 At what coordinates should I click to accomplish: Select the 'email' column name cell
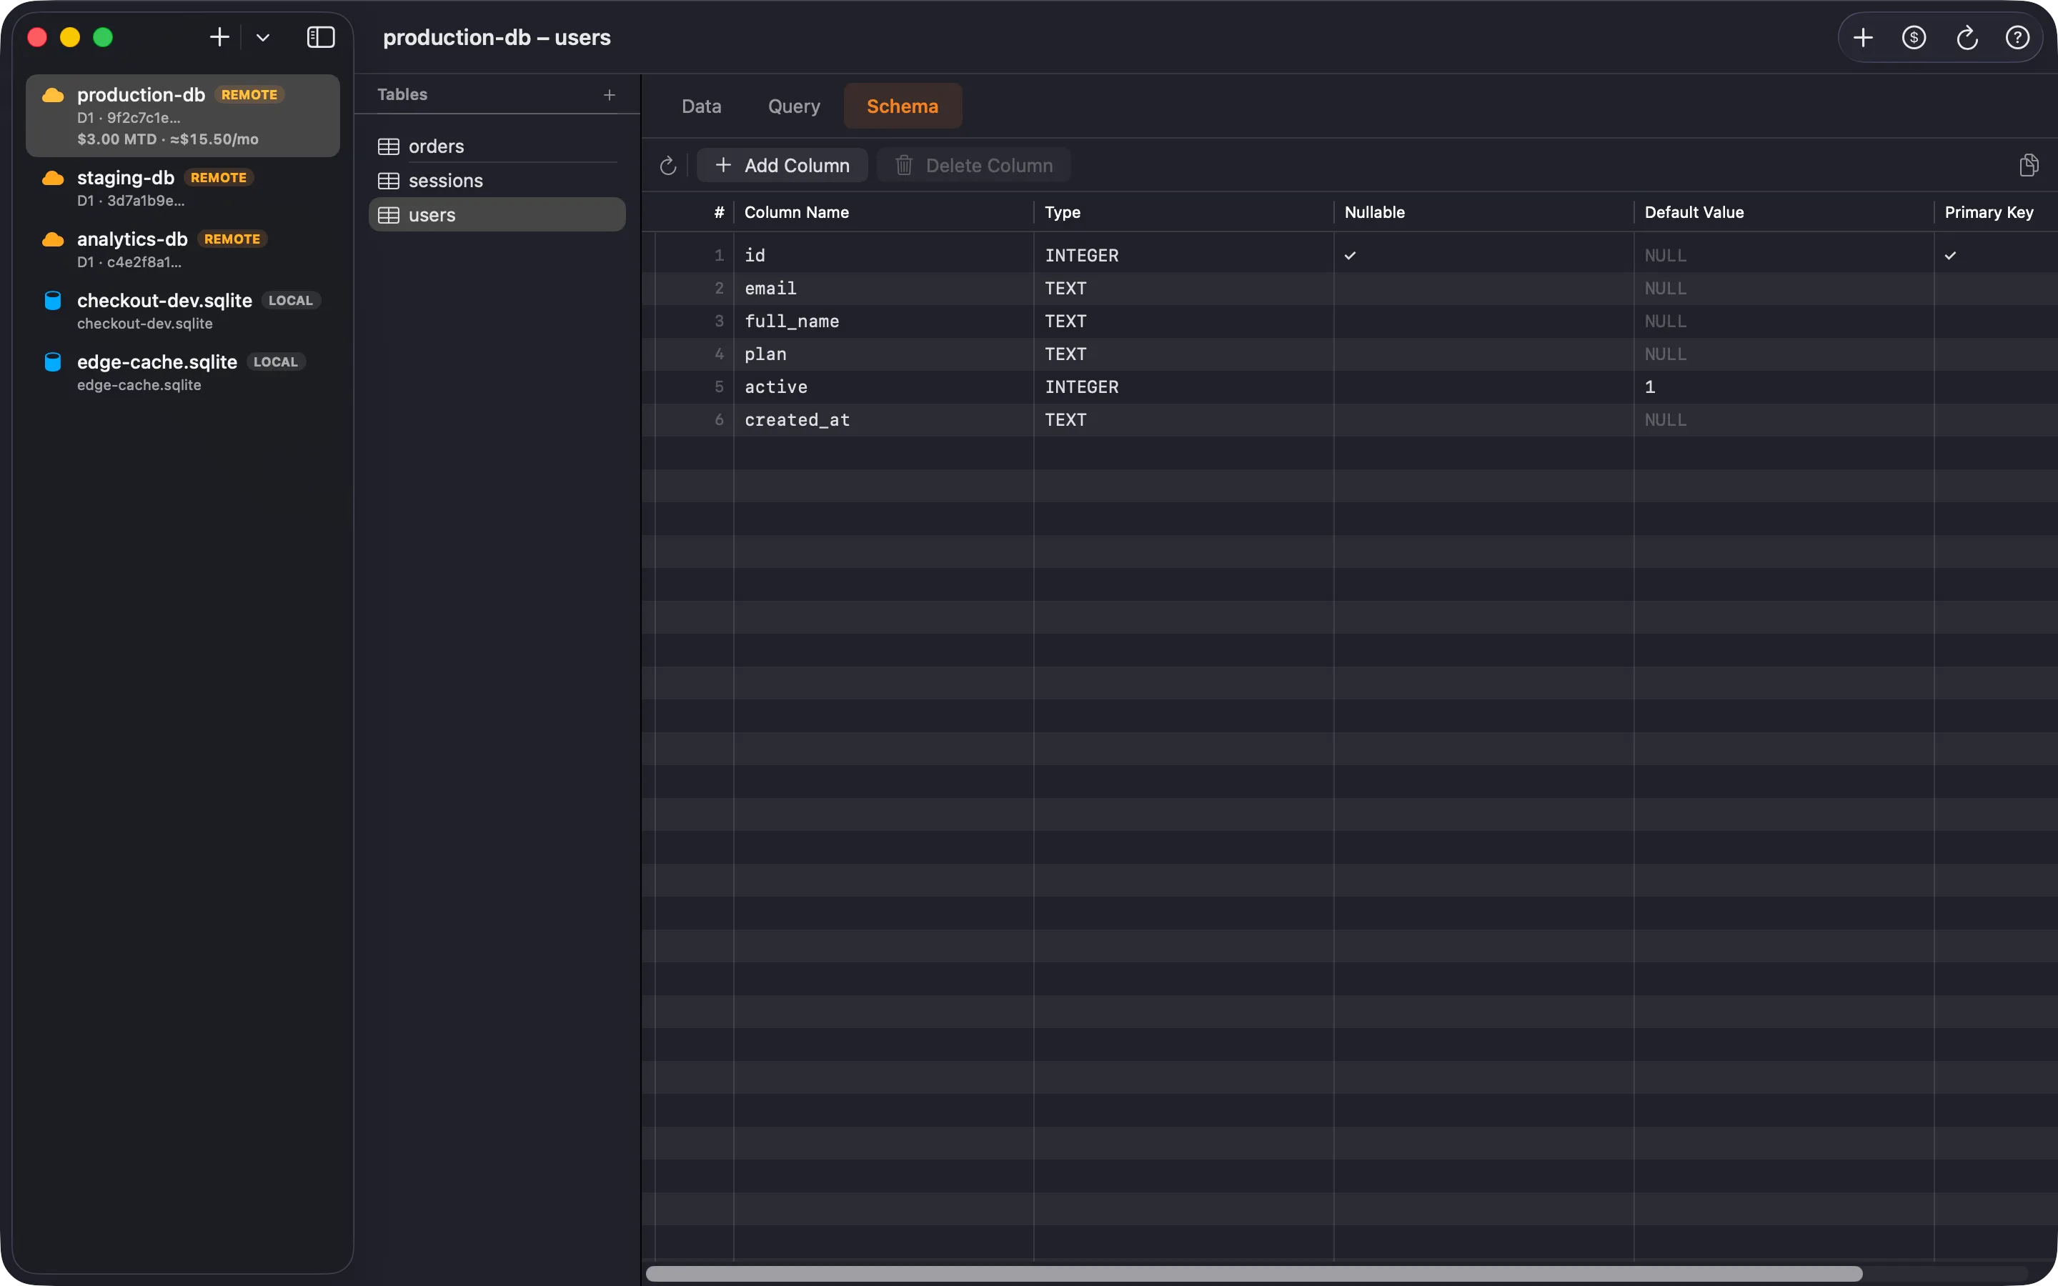883,289
